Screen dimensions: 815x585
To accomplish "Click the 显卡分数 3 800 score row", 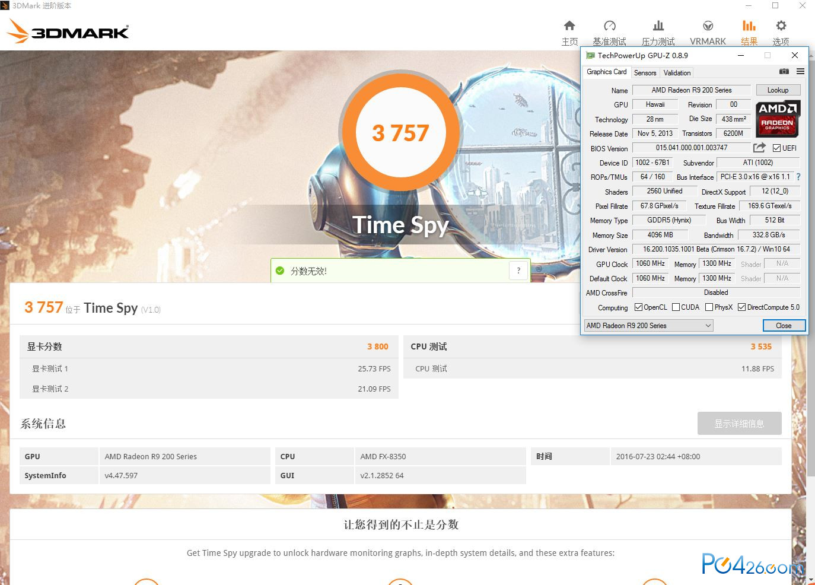I will (209, 346).
